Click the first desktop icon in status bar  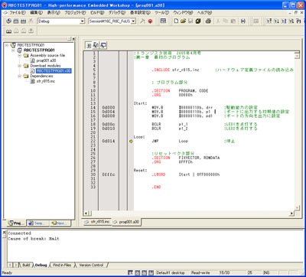(130, 272)
